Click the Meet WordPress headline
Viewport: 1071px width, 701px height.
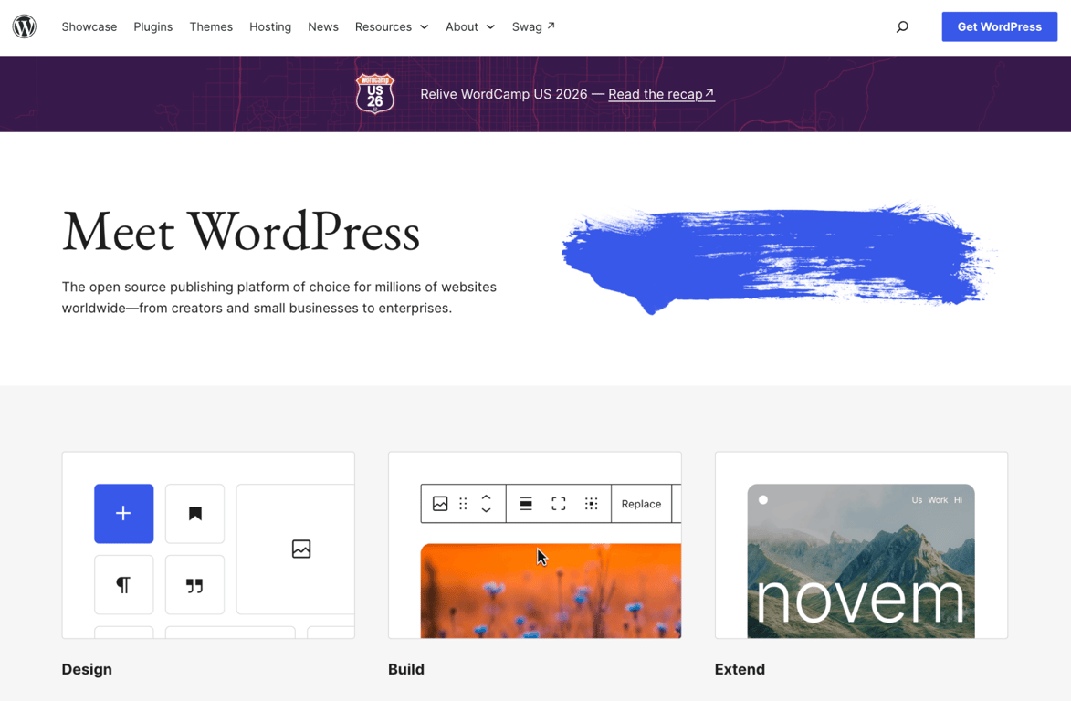tap(240, 233)
